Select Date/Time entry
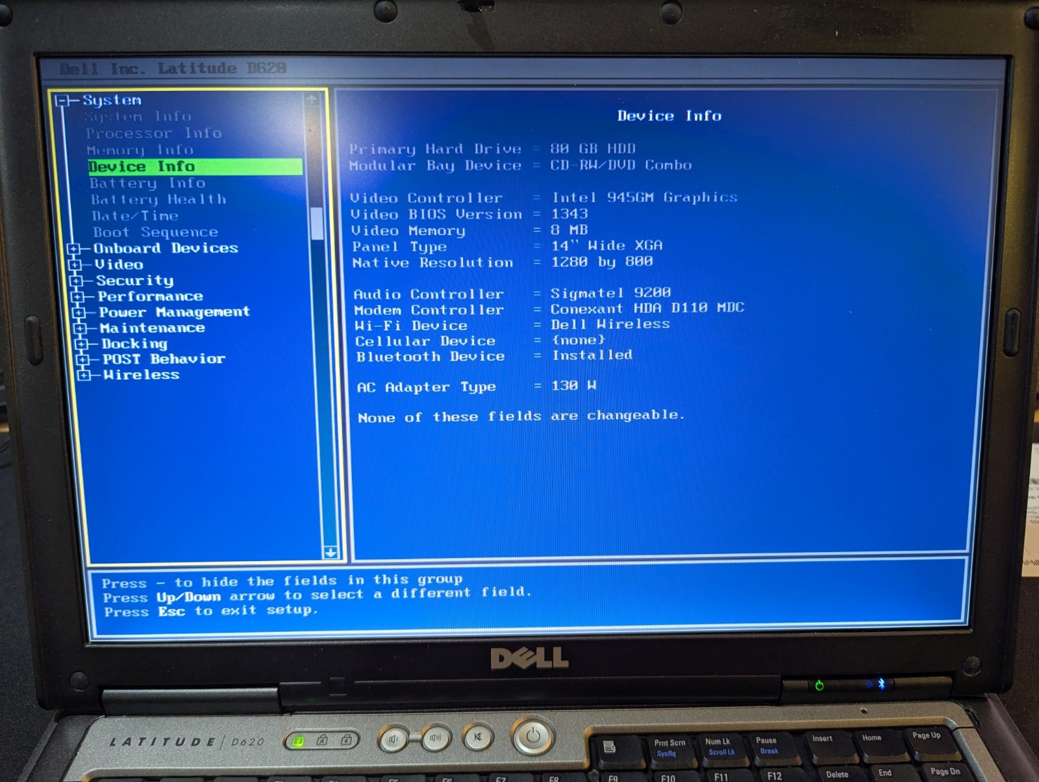Viewport: 1039px width, 782px height. coord(135,216)
